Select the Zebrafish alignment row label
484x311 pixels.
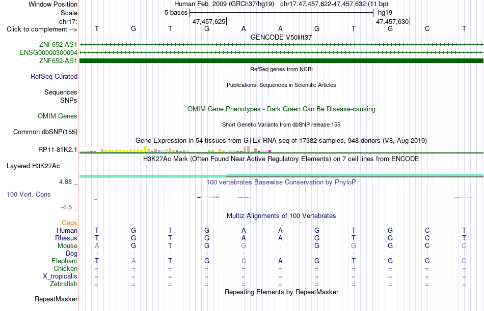tap(64, 284)
